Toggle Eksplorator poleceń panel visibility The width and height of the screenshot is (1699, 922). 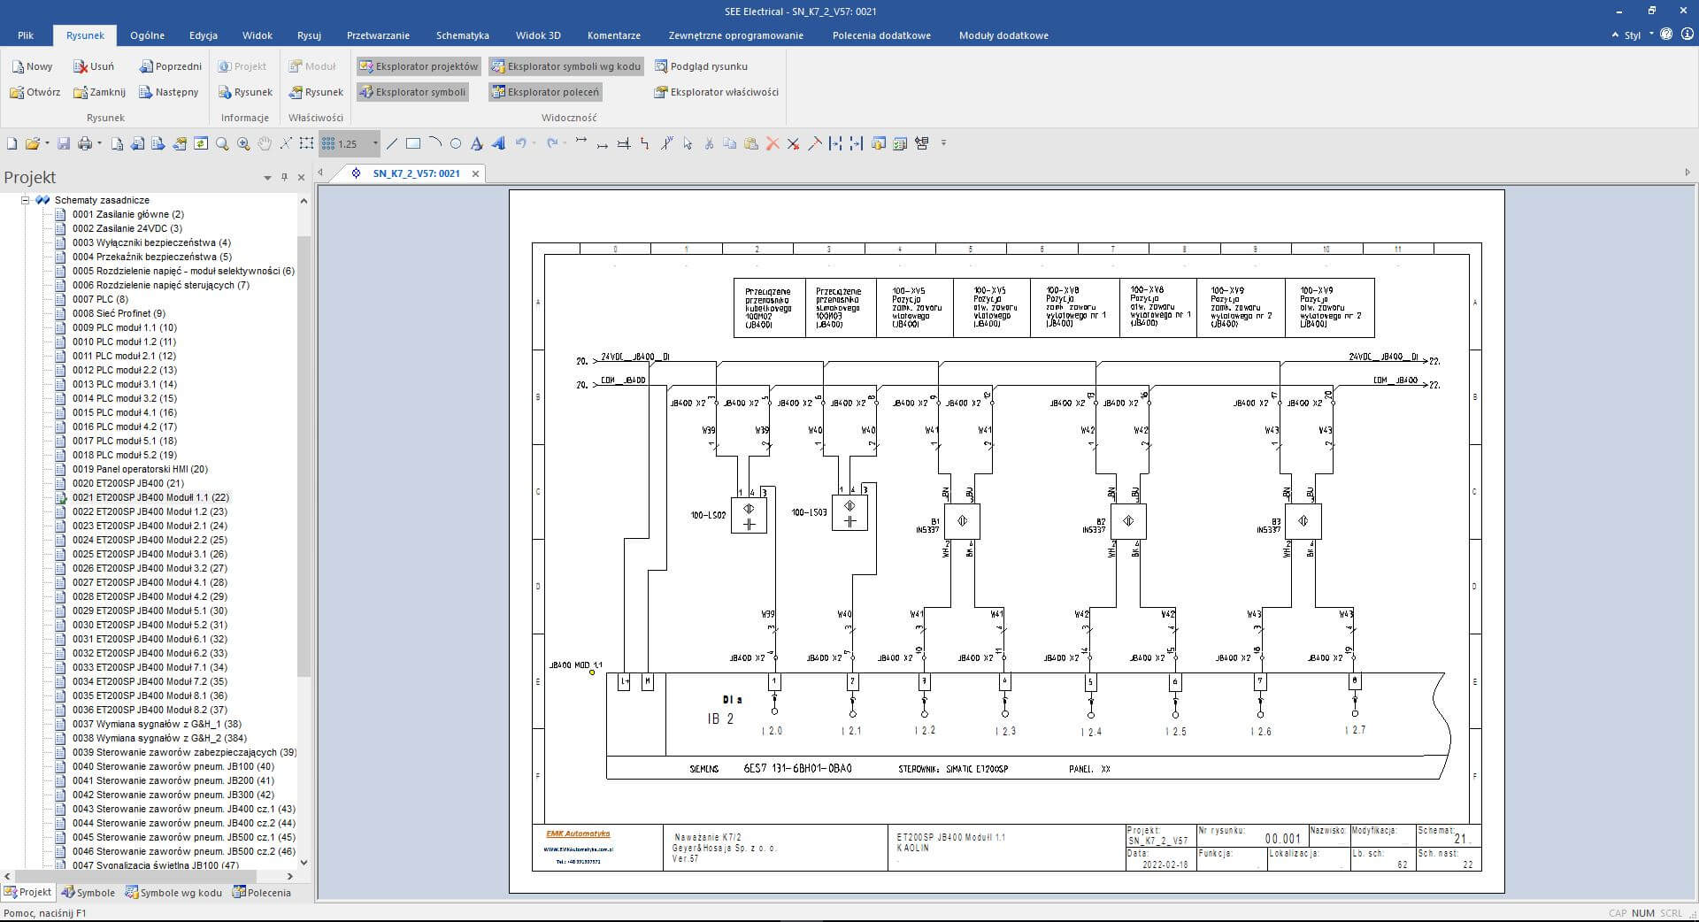[x=545, y=92]
